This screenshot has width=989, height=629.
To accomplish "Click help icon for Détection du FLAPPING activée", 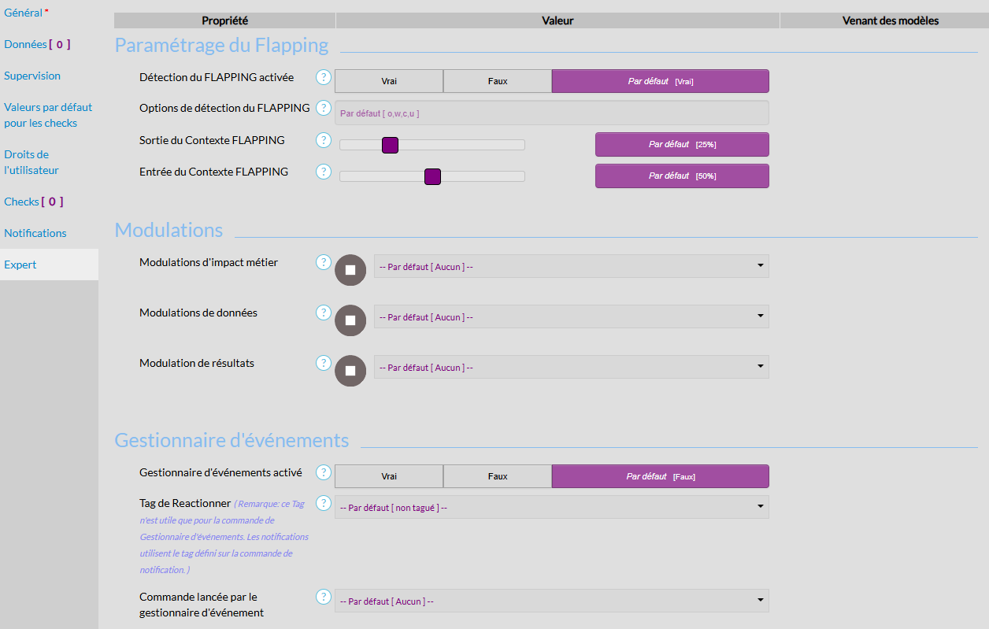I will point(324,77).
